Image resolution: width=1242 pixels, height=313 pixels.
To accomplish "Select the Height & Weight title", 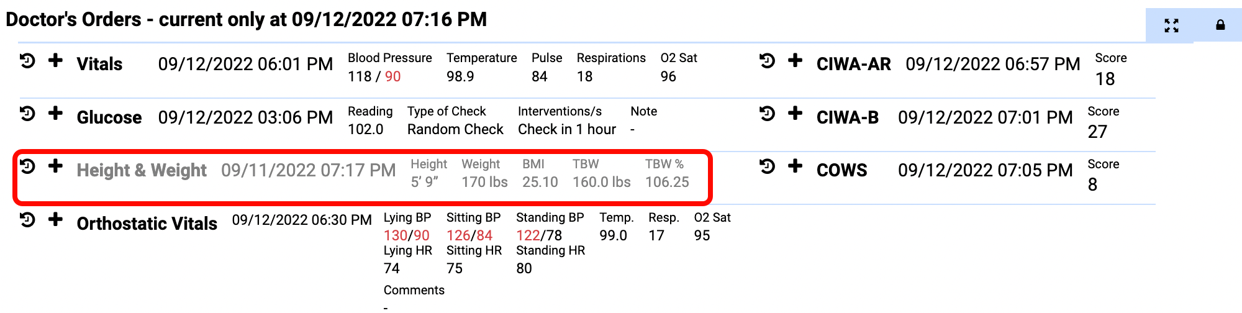I will [142, 170].
